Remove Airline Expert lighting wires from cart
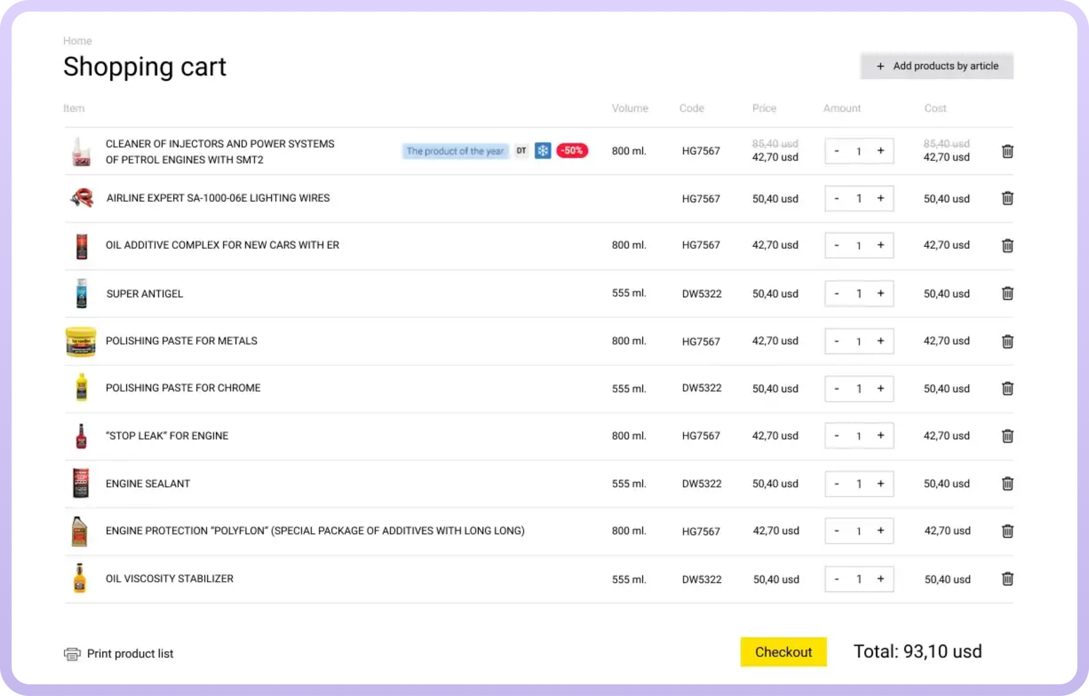1089x696 pixels. [1007, 198]
